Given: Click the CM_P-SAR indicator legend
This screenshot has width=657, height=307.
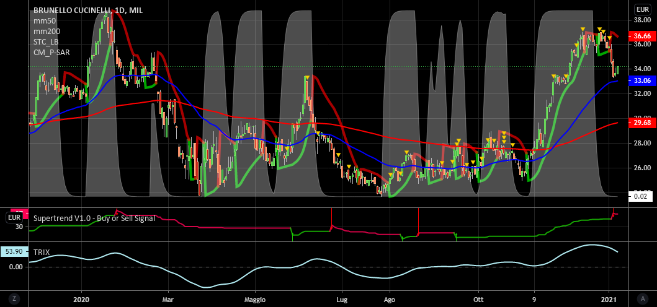Looking at the screenshot, I should click(x=51, y=52).
